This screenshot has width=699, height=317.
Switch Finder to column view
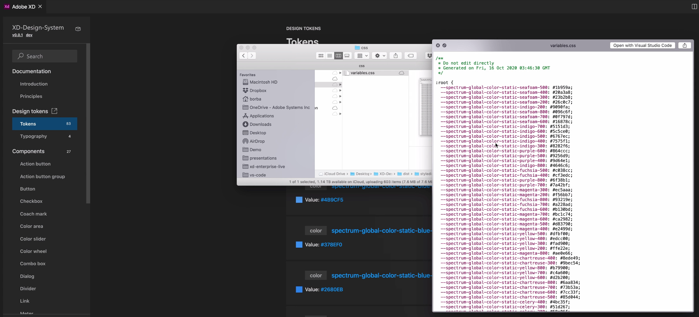click(338, 55)
